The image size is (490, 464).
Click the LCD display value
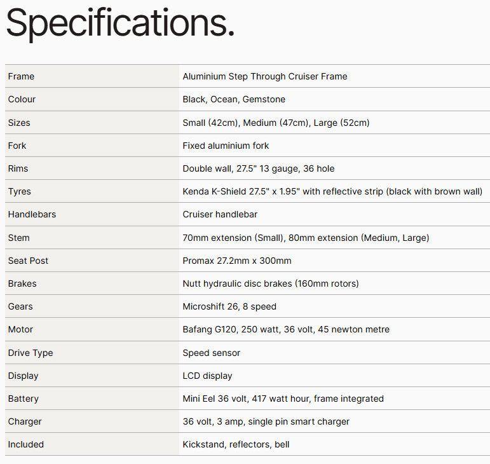click(207, 376)
